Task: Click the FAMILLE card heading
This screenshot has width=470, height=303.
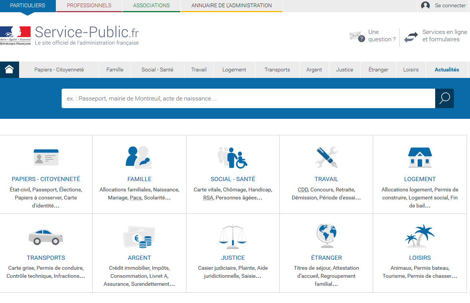Action: [139, 179]
